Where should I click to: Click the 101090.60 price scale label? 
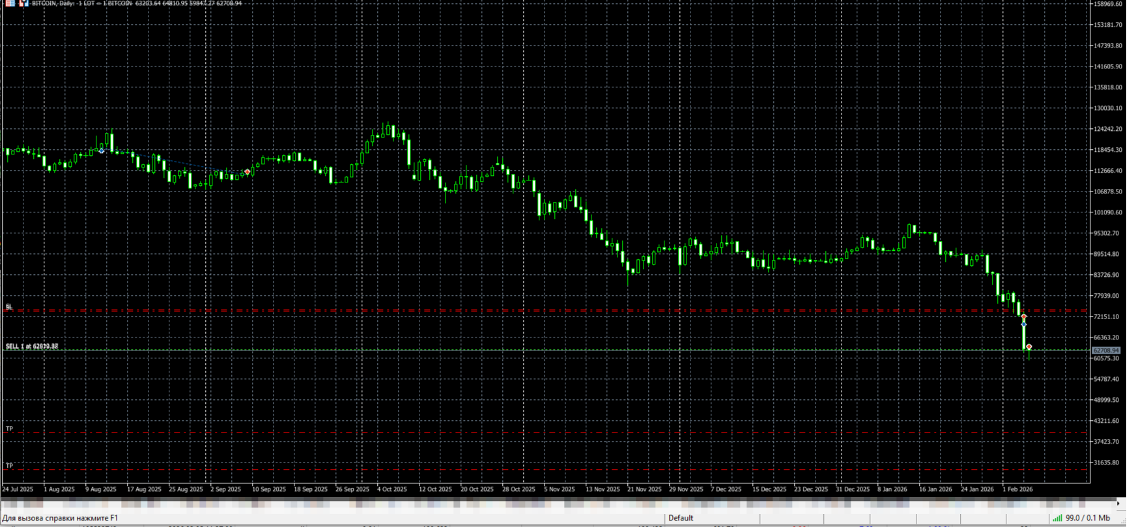[1108, 212]
